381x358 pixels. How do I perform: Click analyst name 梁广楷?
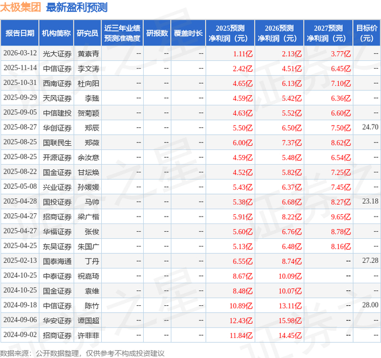point(88,217)
